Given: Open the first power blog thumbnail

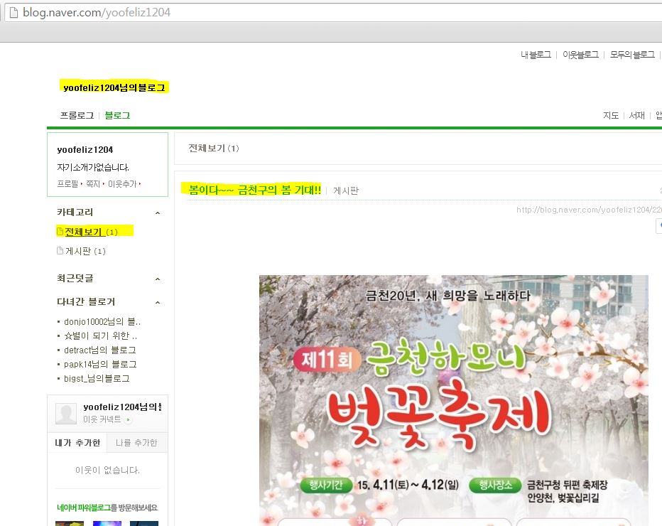Looking at the screenshot, I should pos(70,523).
